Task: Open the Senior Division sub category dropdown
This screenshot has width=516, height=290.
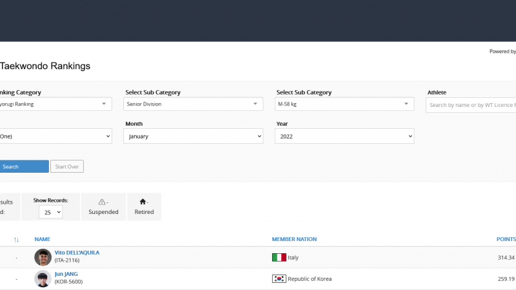Action: (x=193, y=104)
